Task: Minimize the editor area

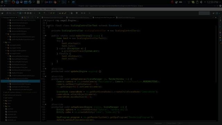Action: click(x=213, y=18)
